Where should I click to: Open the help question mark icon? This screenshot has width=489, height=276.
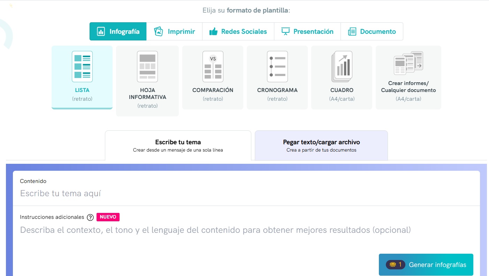coord(90,217)
